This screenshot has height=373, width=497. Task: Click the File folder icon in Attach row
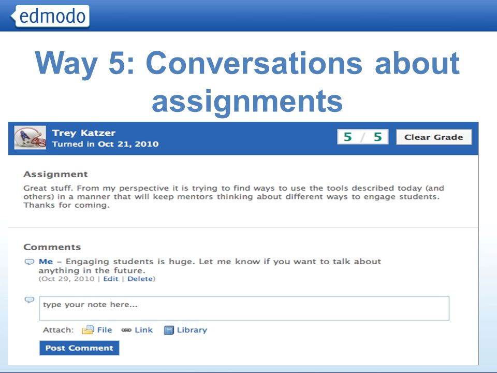88,330
